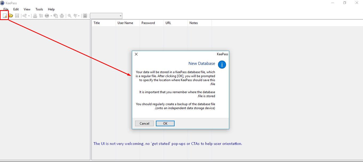Copy the user name to the clipboard
The width and height of the screenshot is (363, 162).
click(35, 16)
